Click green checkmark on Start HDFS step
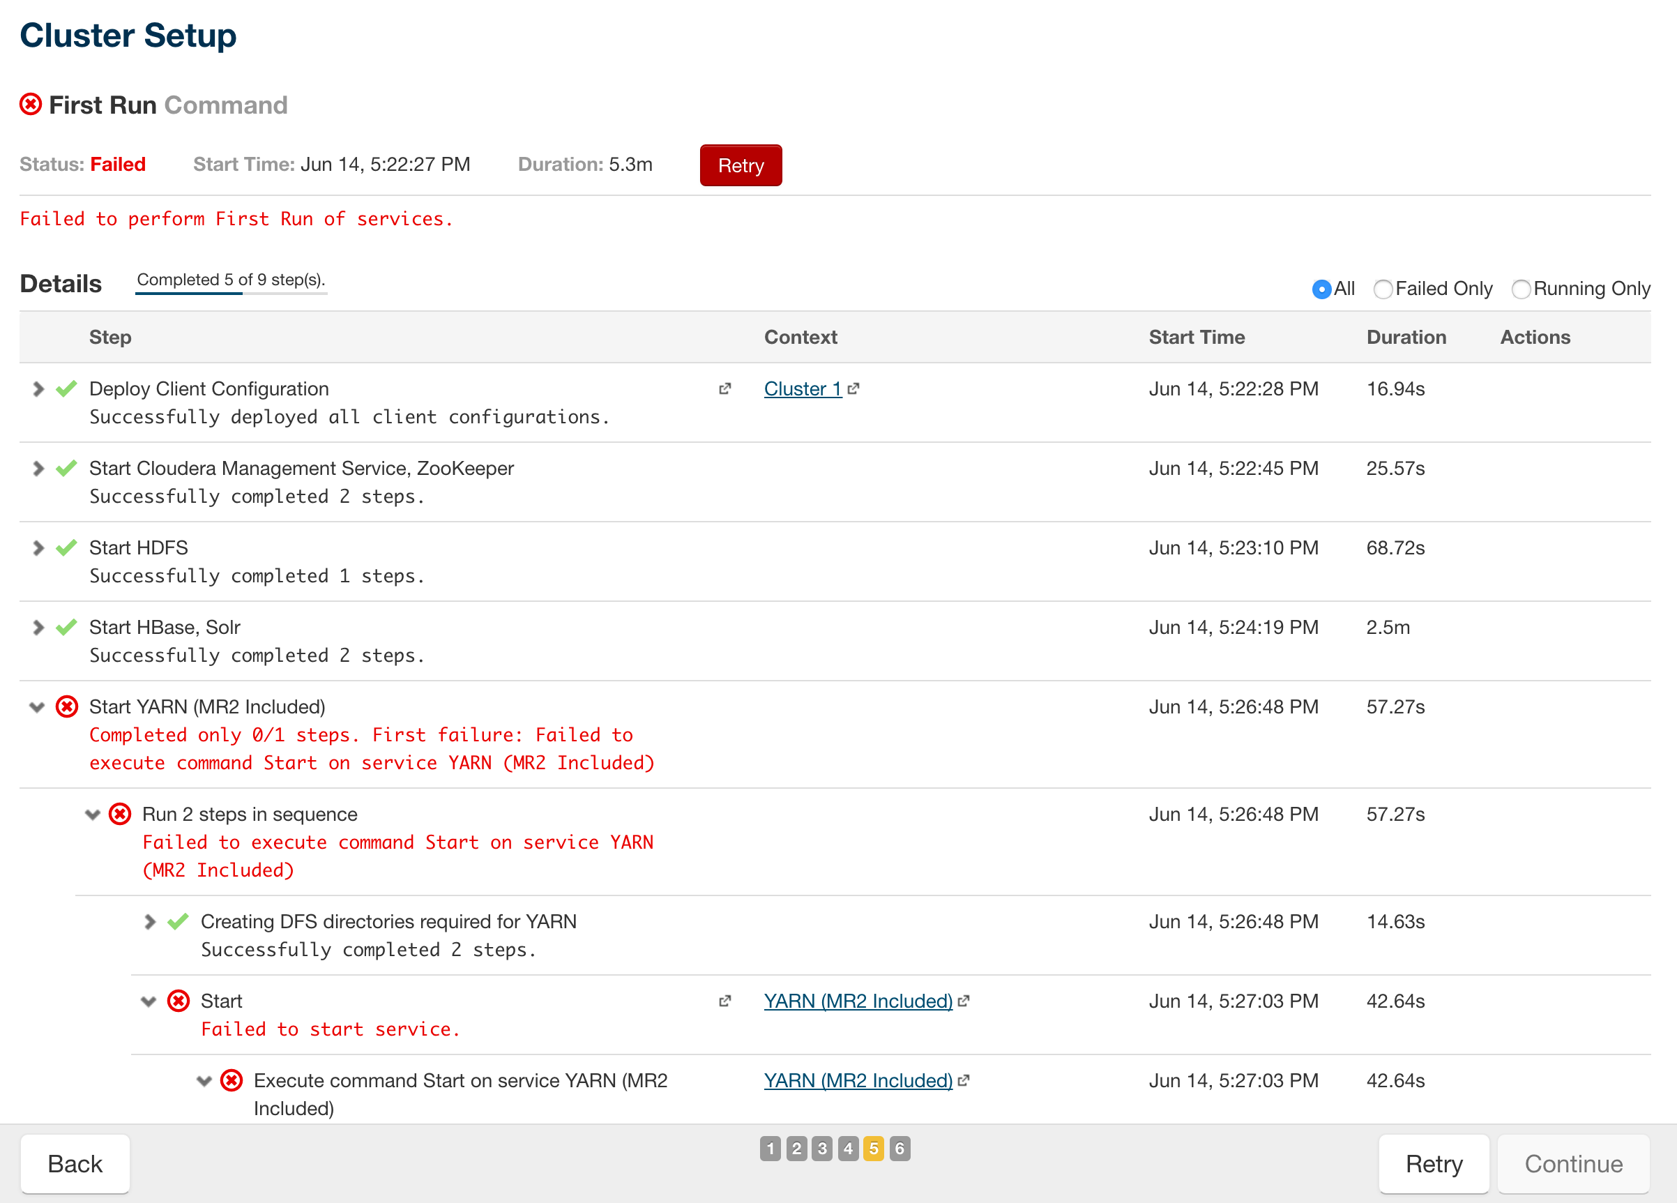Viewport: 1677px width, 1203px height. [66, 548]
